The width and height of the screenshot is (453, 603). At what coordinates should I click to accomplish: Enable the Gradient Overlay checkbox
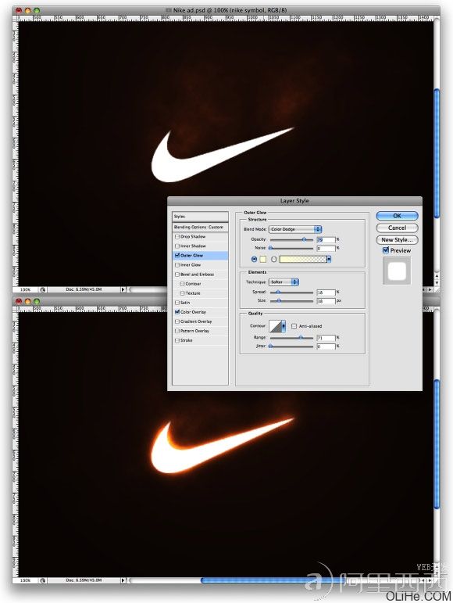tap(177, 321)
